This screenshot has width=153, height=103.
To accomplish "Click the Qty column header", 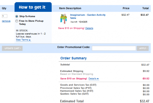I will [4, 8].
